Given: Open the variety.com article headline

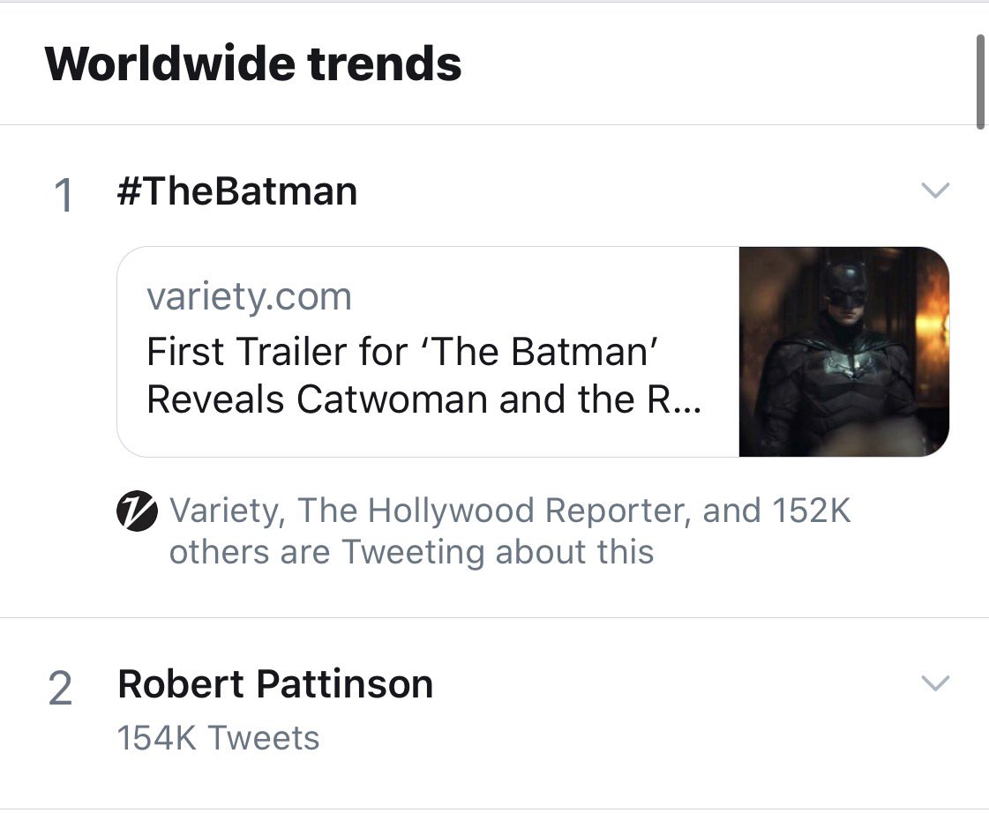Looking at the screenshot, I should (x=423, y=375).
